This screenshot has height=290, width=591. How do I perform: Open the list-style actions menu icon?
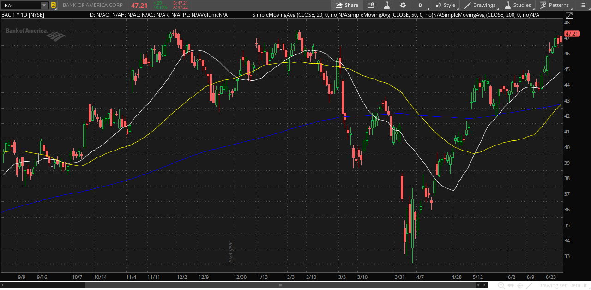click(582, 5)
